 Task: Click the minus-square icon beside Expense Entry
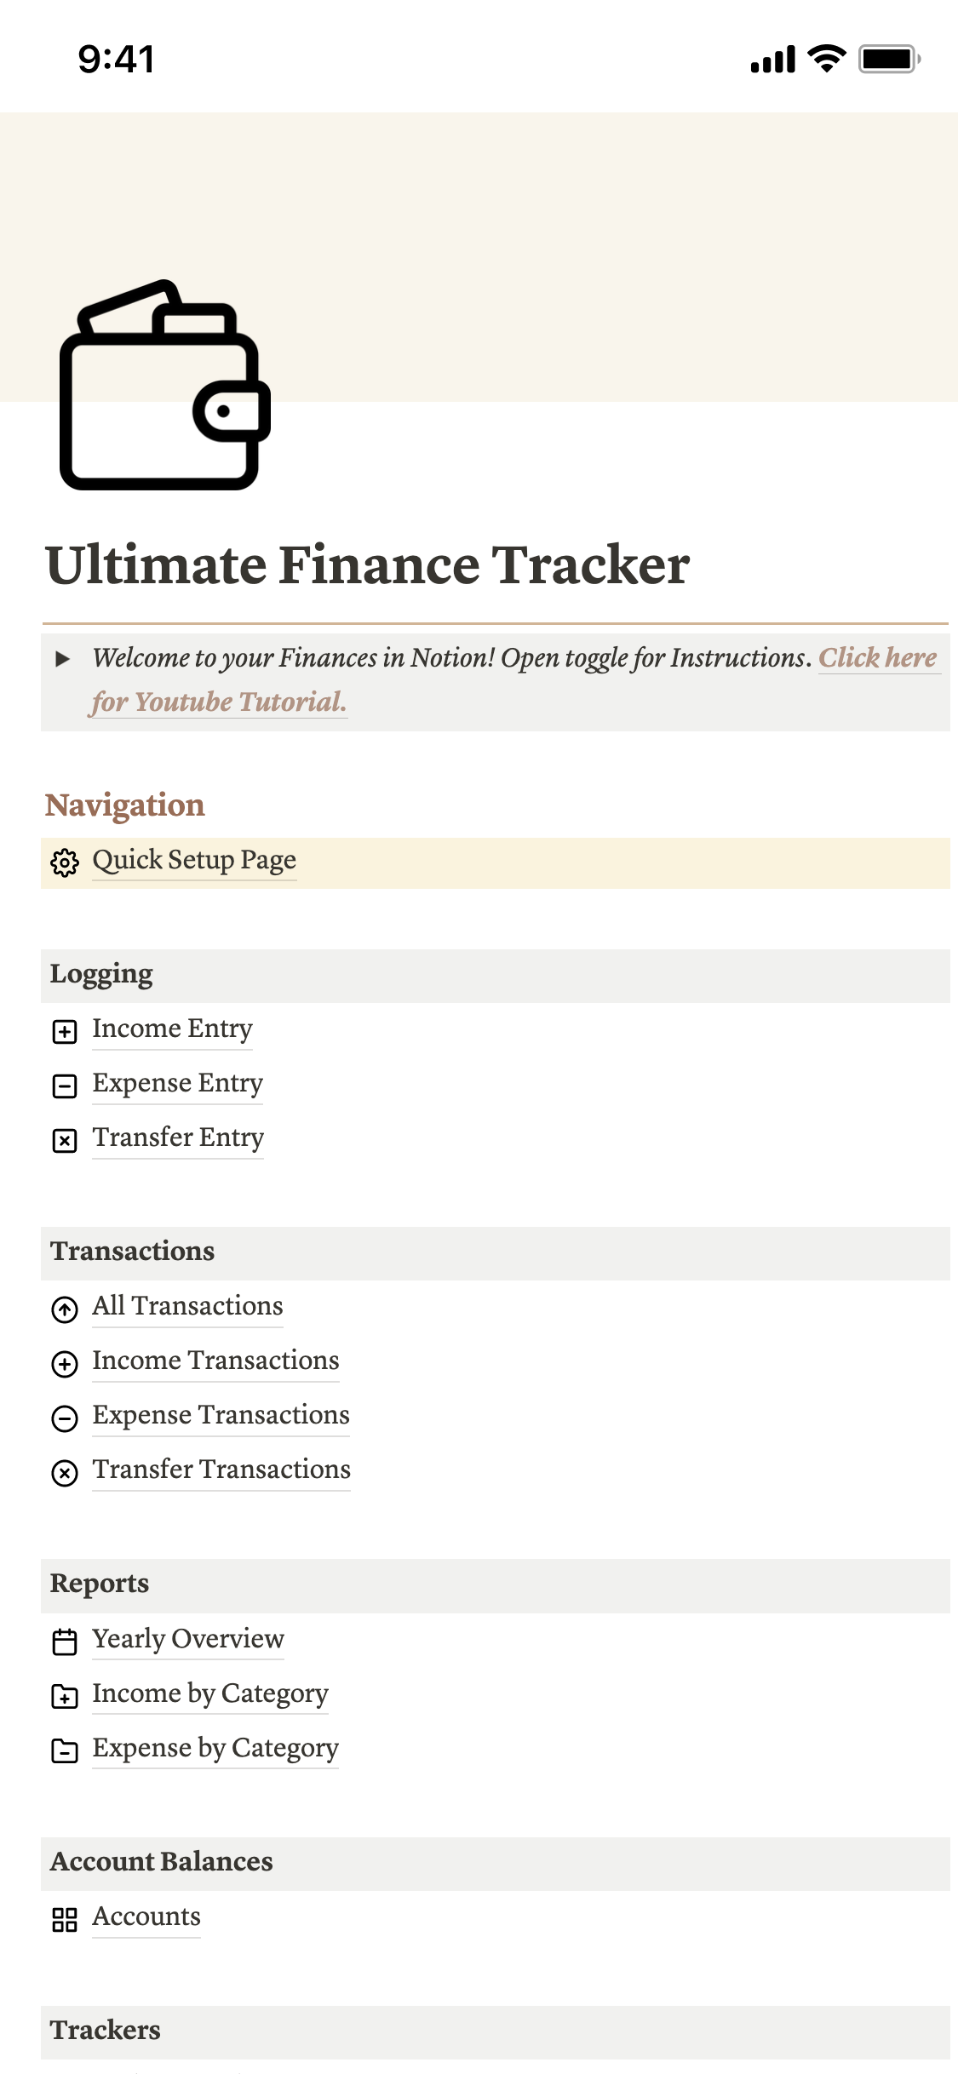(65, 1086)
